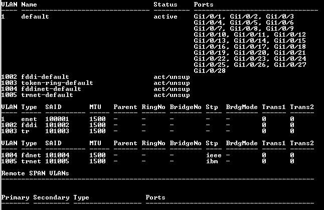Click the 'Primary' column header
Screen dimensions: 324x210
[x=15, y=197]
